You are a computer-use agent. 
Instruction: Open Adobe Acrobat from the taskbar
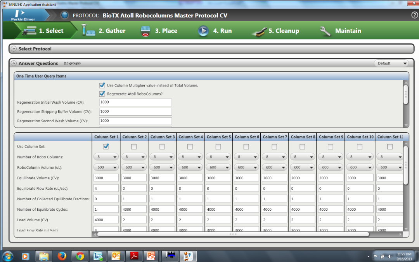[134, 256]
